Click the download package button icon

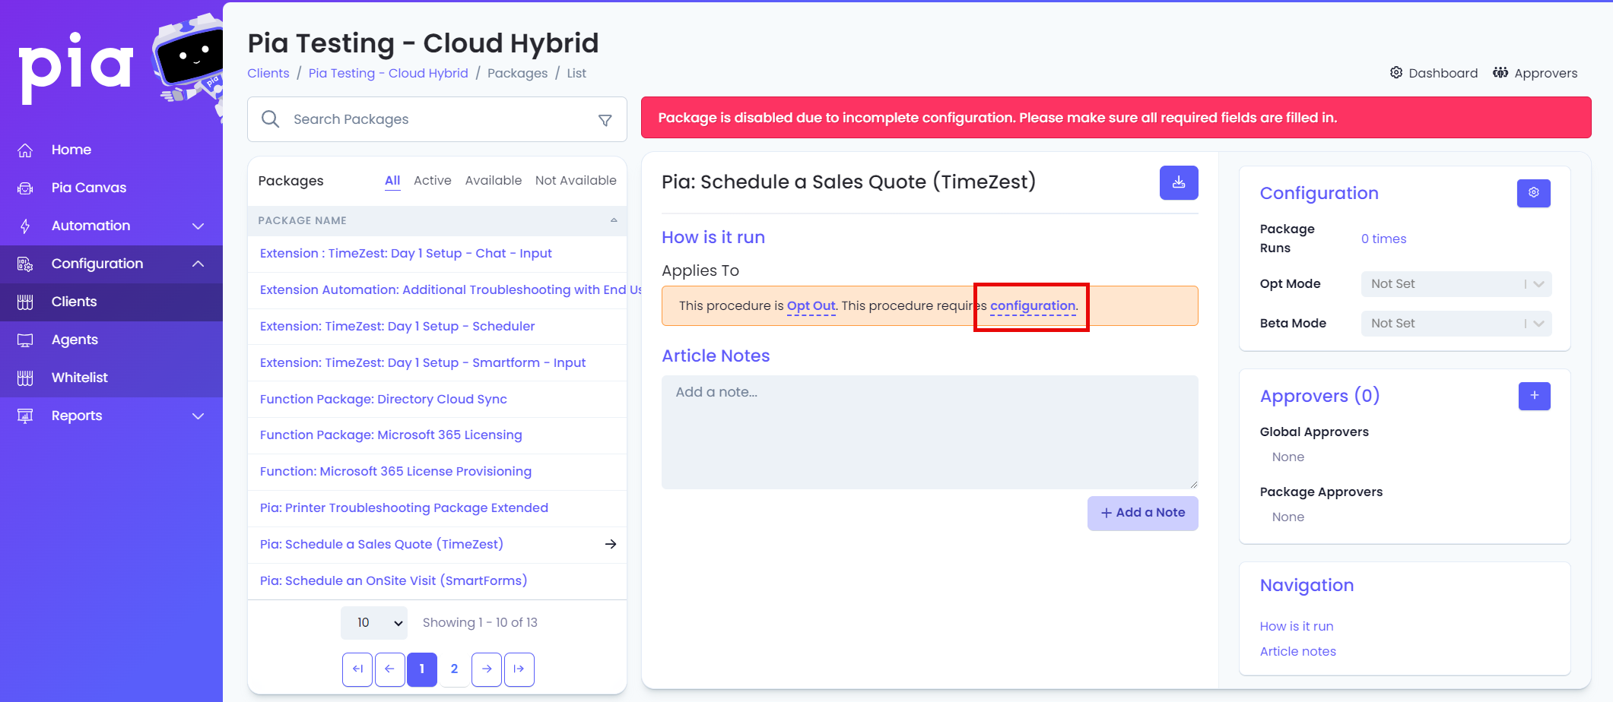coord(1179,183)
